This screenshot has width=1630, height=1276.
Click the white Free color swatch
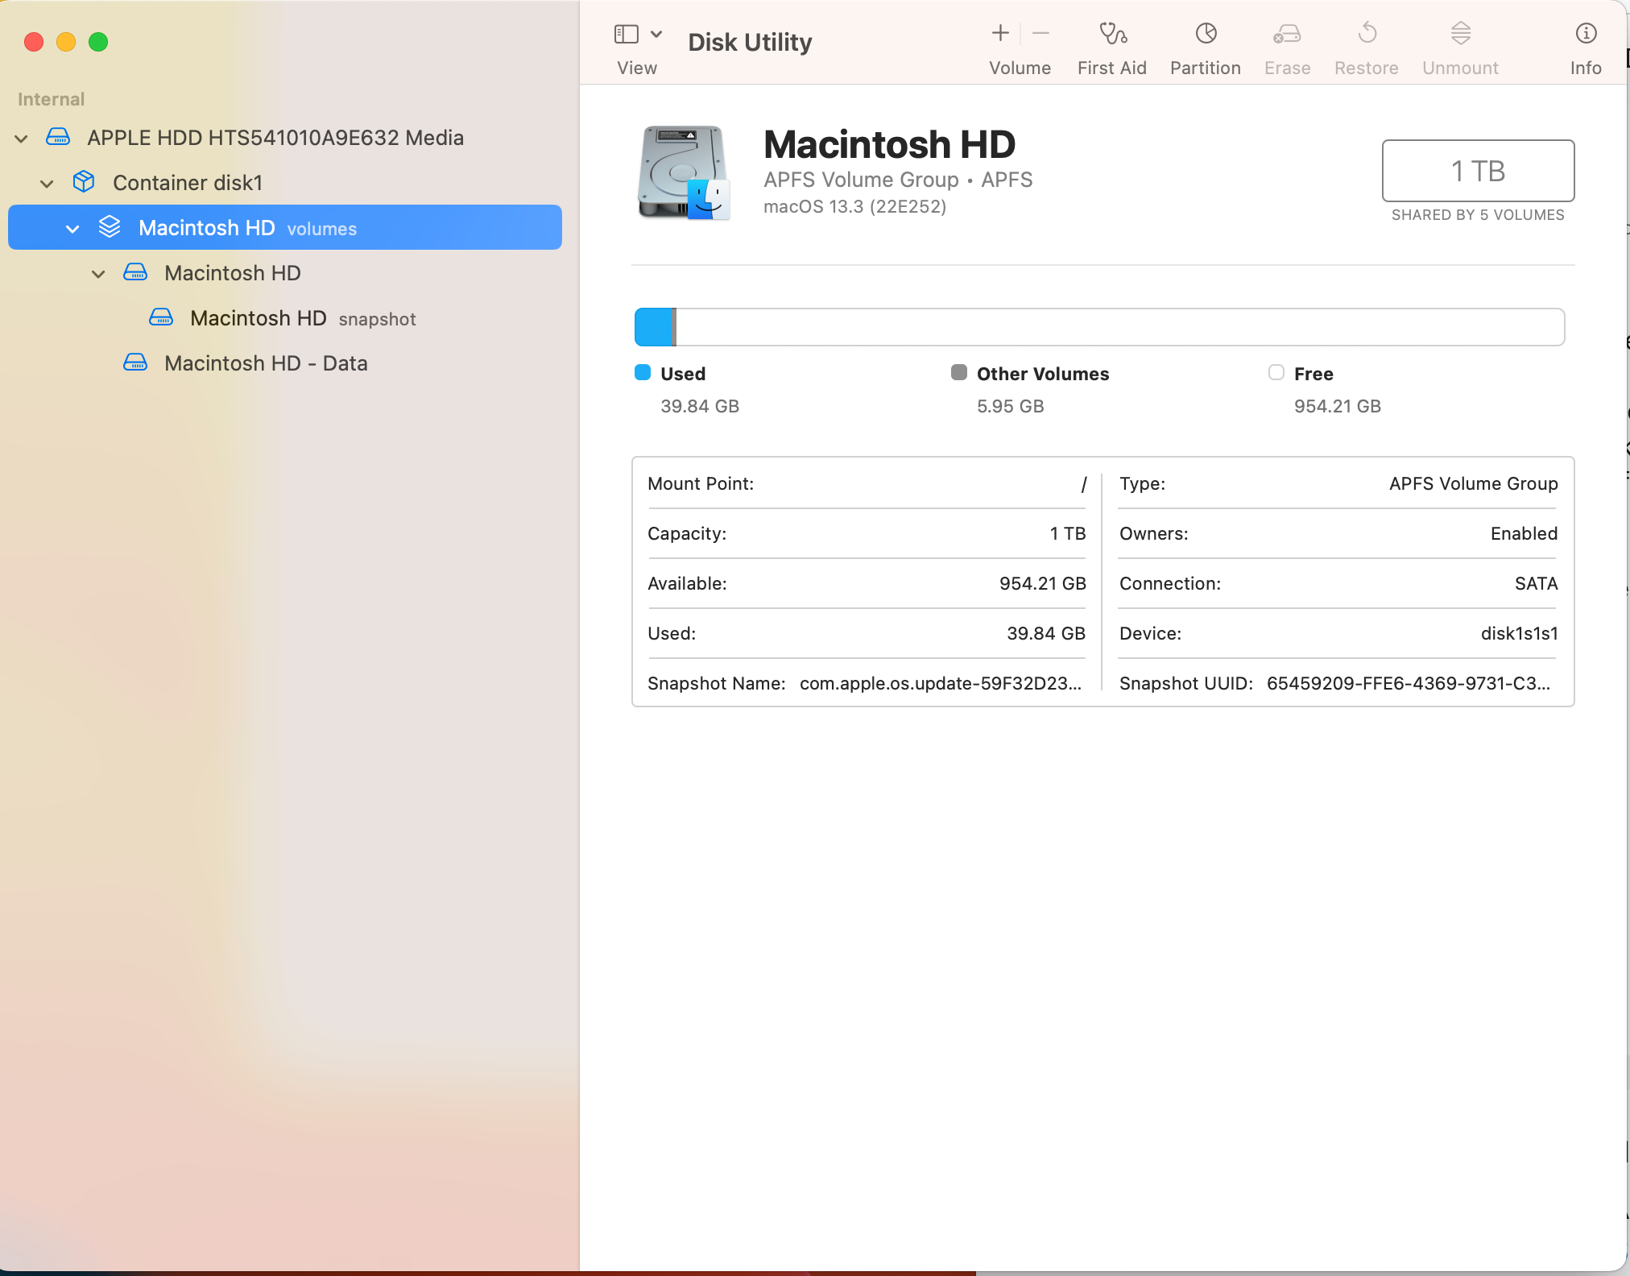click(1276, 372)
